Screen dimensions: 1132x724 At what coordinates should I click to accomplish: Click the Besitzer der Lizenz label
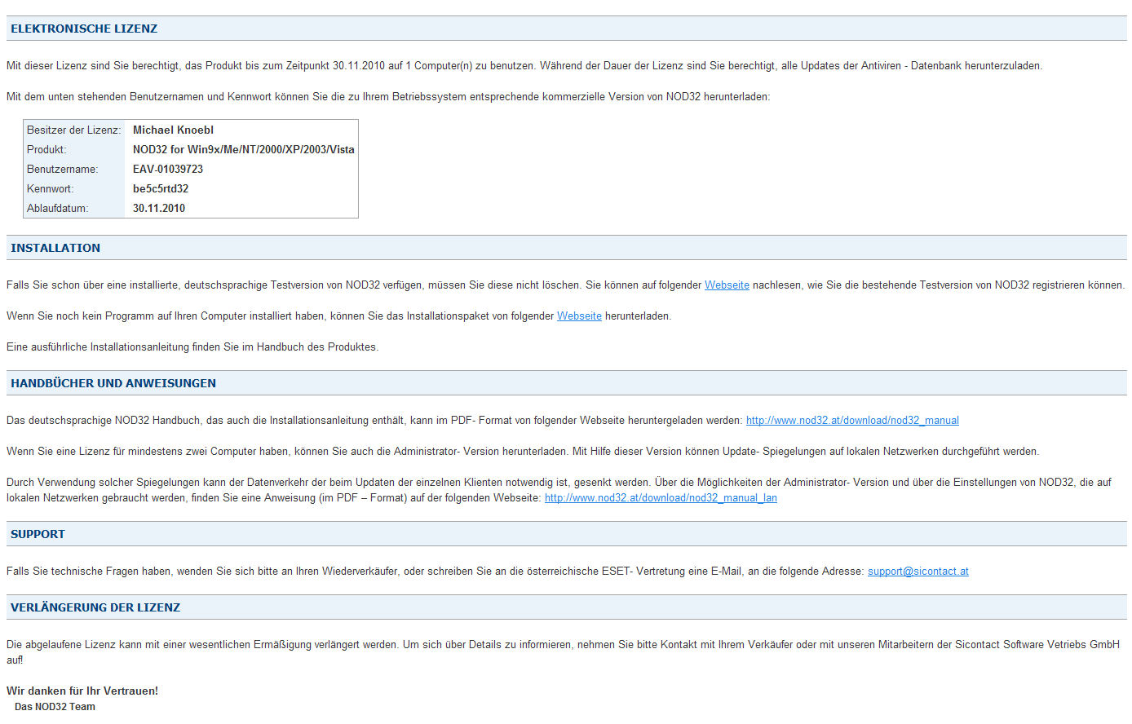[x=74, y=130]
